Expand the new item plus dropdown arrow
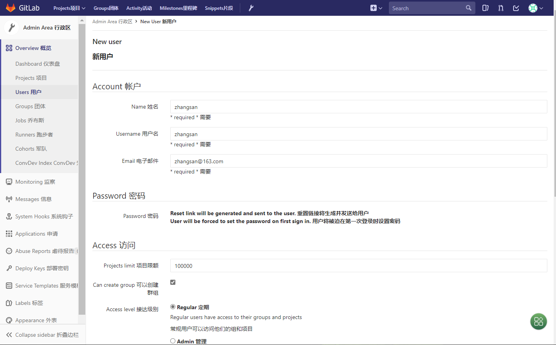This screenshot has height=345, width=556. 380,8
